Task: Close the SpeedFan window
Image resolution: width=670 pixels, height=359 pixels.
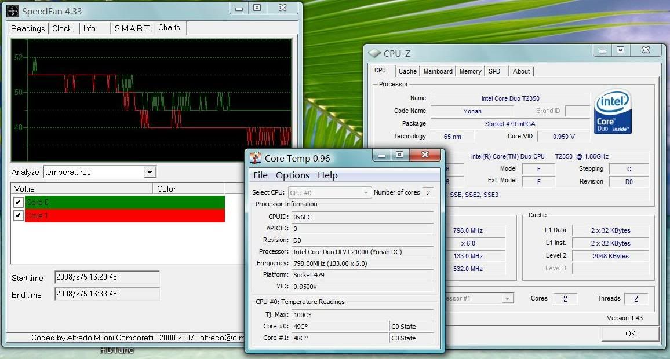Action: [282, 8]
